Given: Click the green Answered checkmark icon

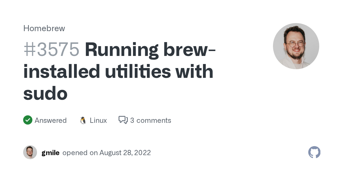Looking at the screenshot, I should (28, 120).
